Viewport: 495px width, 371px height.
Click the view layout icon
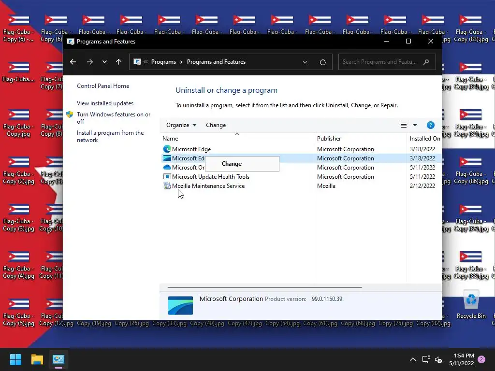coord(404,125)
